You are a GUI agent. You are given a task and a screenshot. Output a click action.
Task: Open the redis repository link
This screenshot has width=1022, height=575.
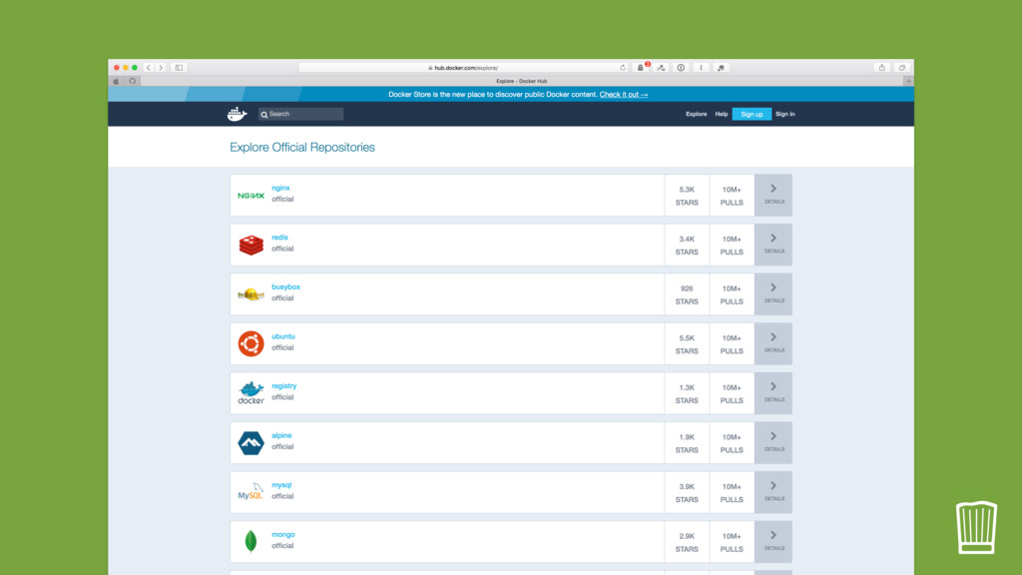pyautogui.click(x=279, y=238)
